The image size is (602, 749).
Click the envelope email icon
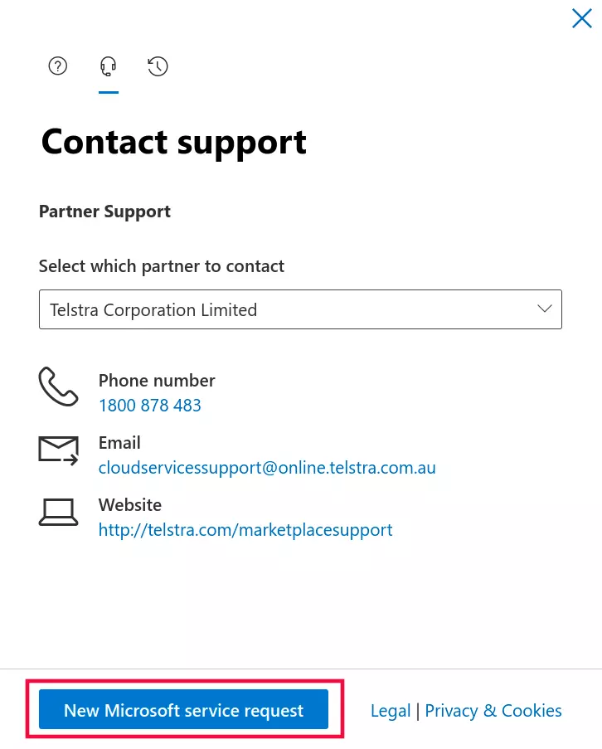58,450
